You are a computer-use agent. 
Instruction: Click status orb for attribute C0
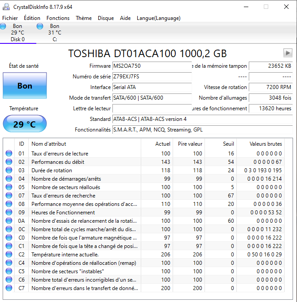(x=9, y=237)
